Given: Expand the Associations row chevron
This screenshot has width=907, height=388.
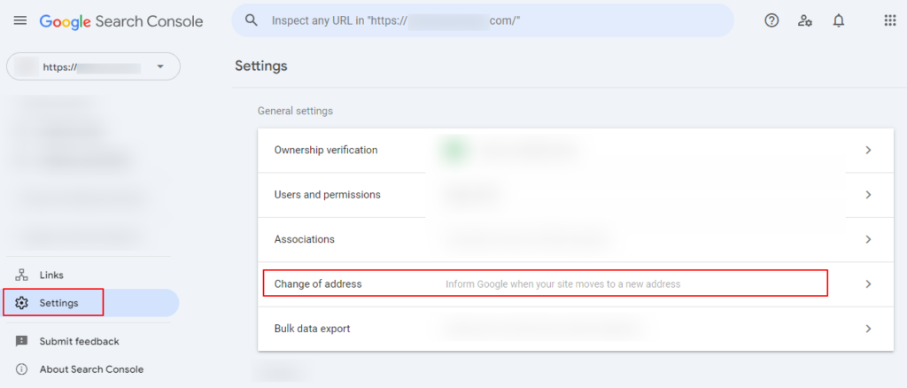Looking at the screenshot, I should coord(868,239).
